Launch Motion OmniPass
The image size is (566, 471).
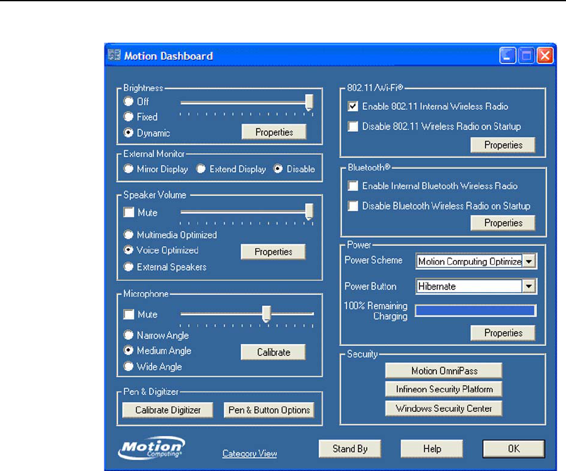tap(443, 371)
